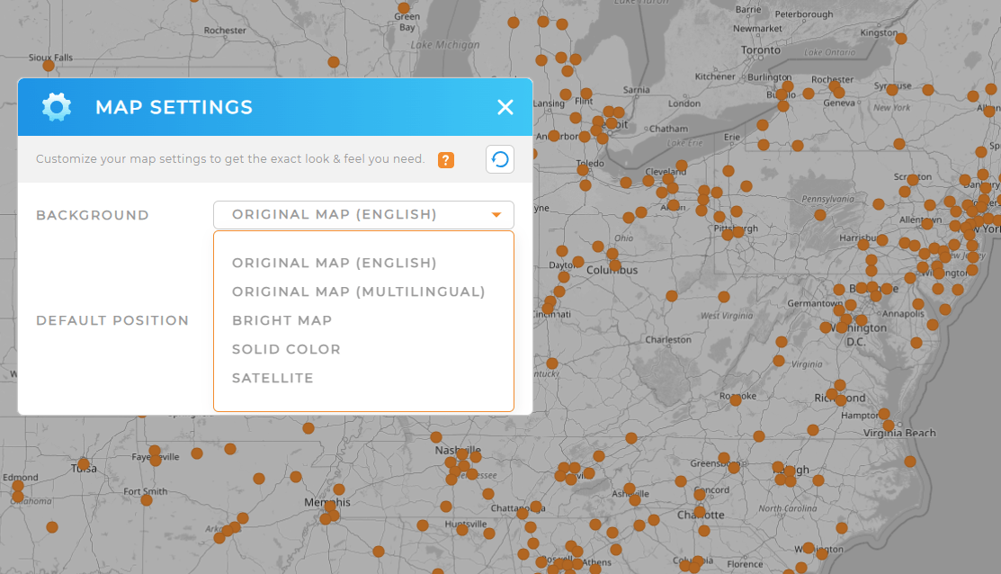Choose Original Map (Multilingual) background

[358, 291]
